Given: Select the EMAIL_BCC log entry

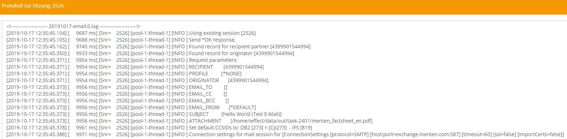Looking at the screenshot, I should click(x=118, y=101).
